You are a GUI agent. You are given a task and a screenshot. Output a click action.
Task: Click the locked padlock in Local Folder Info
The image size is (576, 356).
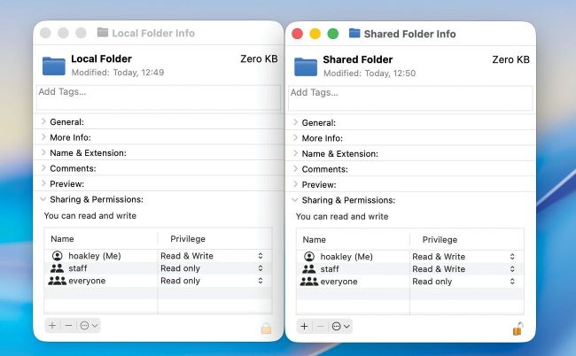(x=266, y=328)
